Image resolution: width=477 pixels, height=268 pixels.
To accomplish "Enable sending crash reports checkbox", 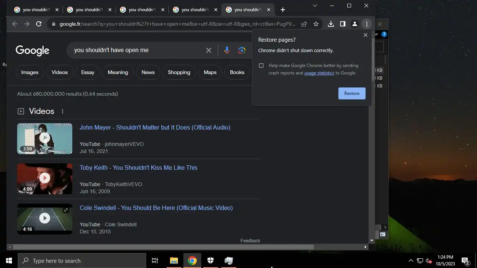I will point(261,66).
